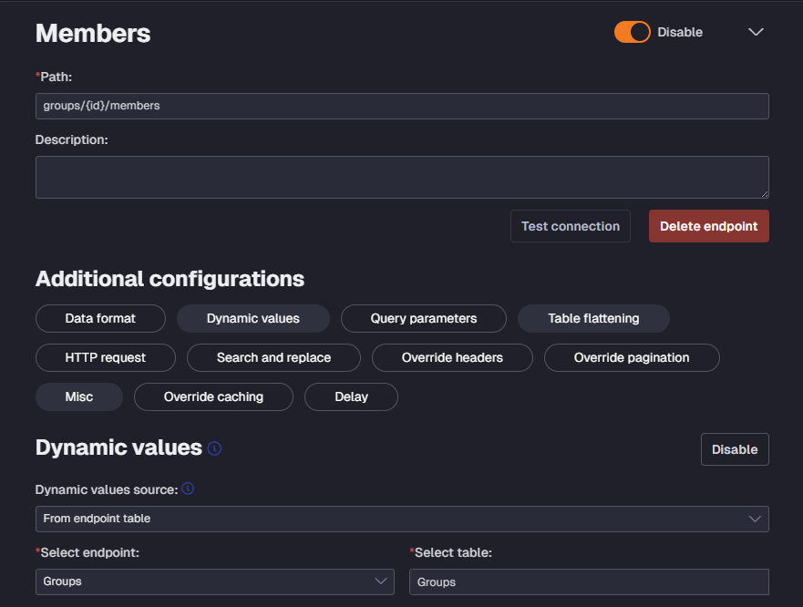The height and width of the screenshot is (607, 803).
Task: Click the Members heading text
Action: tap(93, 34)
